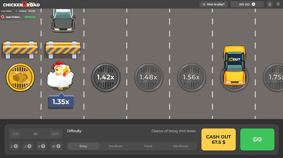Click the Live wins: label
The image size is (283, 158).
(7, 11)
